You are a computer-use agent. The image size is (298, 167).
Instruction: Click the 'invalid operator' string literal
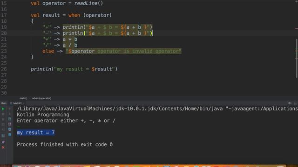click(x=123, y=51)
